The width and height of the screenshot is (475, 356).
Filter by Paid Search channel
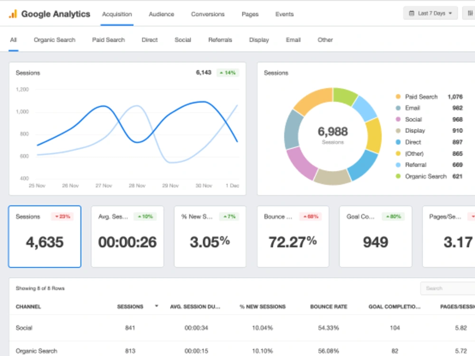pyautogui.click(x=108, y=40)
